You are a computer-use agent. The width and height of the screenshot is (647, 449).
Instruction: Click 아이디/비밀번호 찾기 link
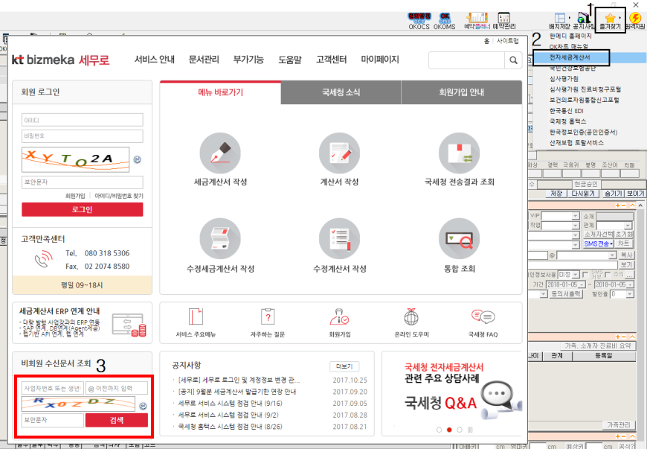tap(119, 196)
